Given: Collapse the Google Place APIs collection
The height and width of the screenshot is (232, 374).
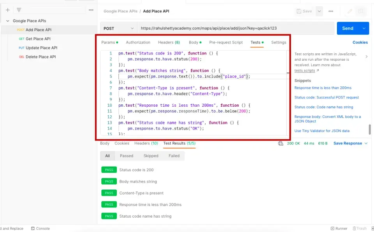Looking at the screenshot, I should click(x=8, y=21).
